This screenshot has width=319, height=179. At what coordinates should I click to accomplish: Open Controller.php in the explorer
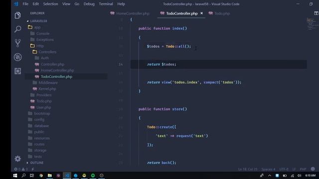(52, 64)
